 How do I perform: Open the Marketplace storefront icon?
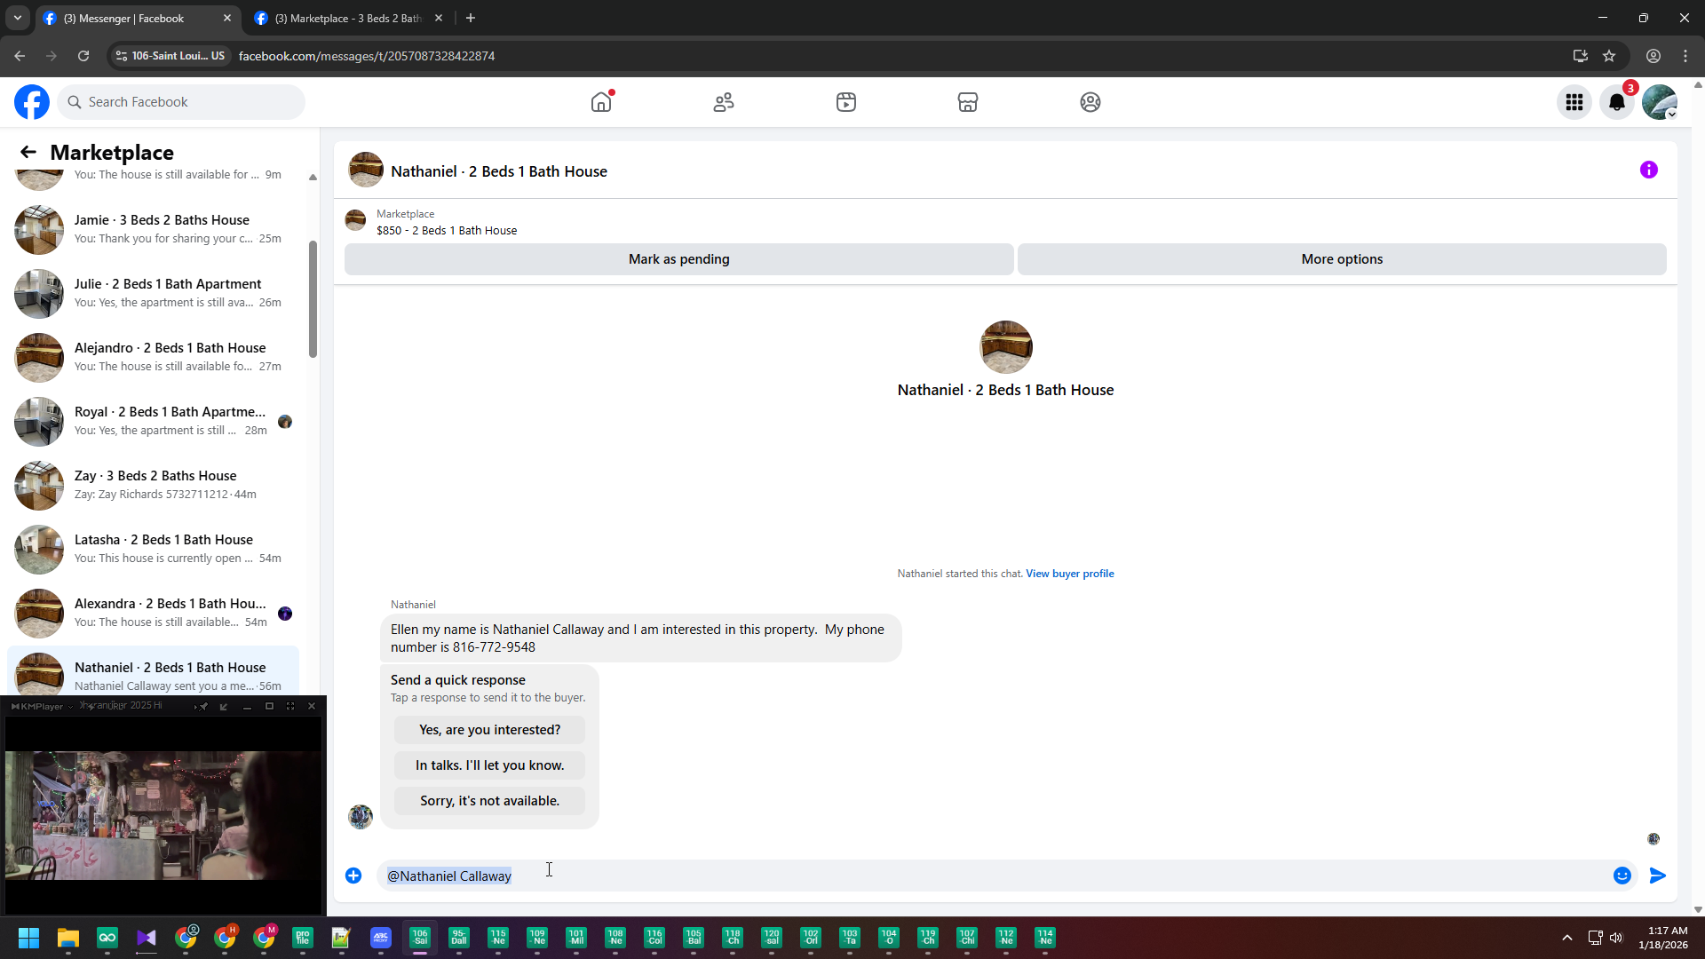[968, 102]
